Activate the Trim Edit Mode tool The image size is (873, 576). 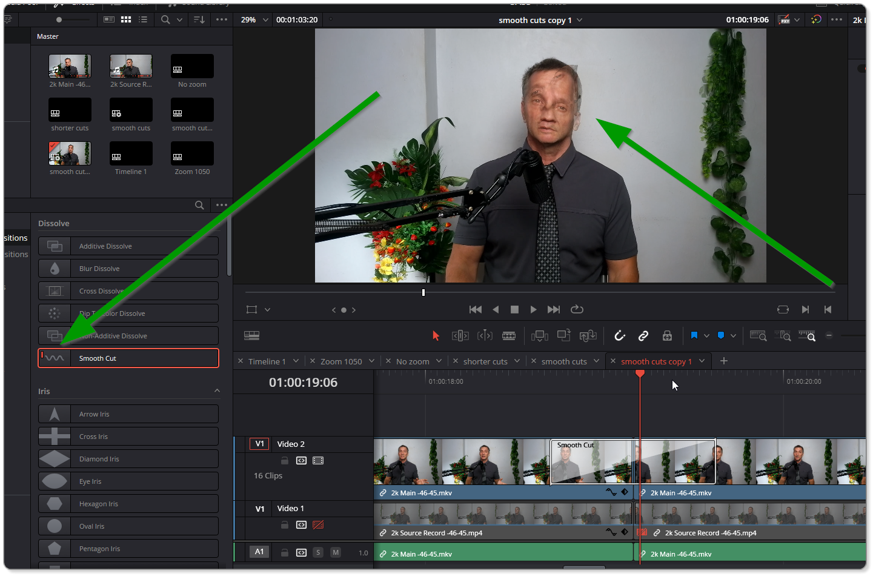coord(460,335)
